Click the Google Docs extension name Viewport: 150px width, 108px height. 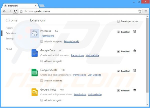48,50
